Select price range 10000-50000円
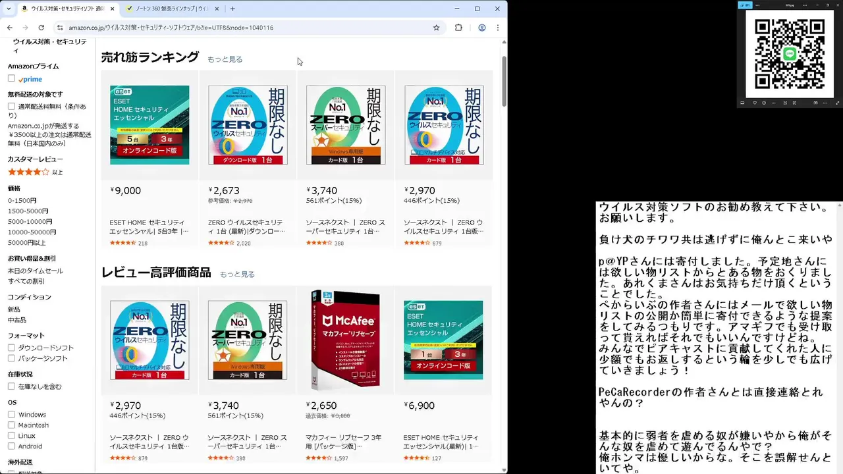843x474 pixels. pos(32,232)
